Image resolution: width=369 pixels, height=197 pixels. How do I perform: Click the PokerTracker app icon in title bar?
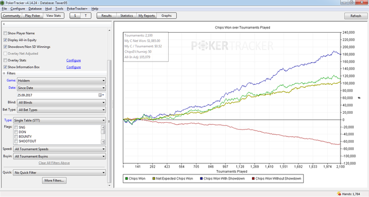[2, 3]
